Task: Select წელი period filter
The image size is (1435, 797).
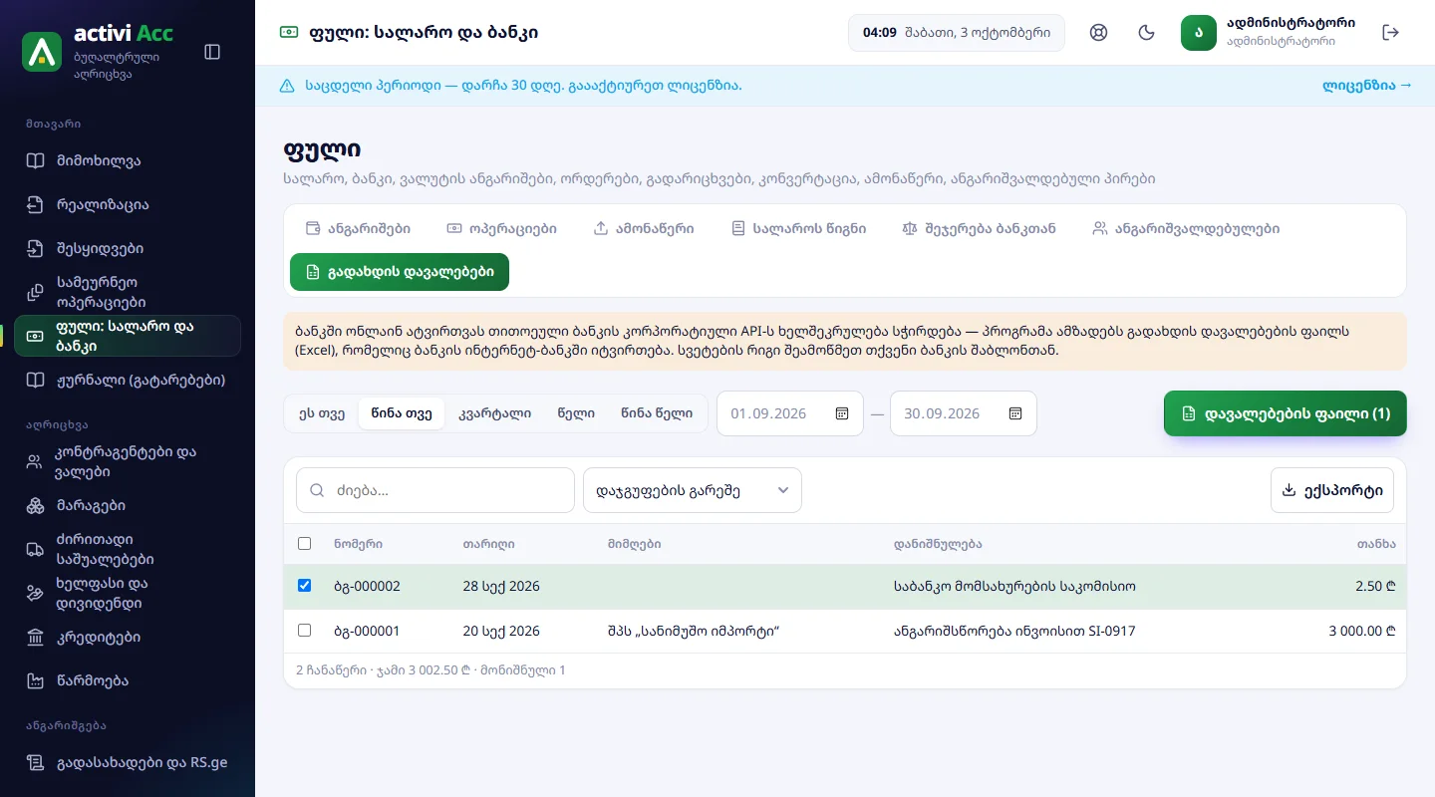Action: (576, 413)
